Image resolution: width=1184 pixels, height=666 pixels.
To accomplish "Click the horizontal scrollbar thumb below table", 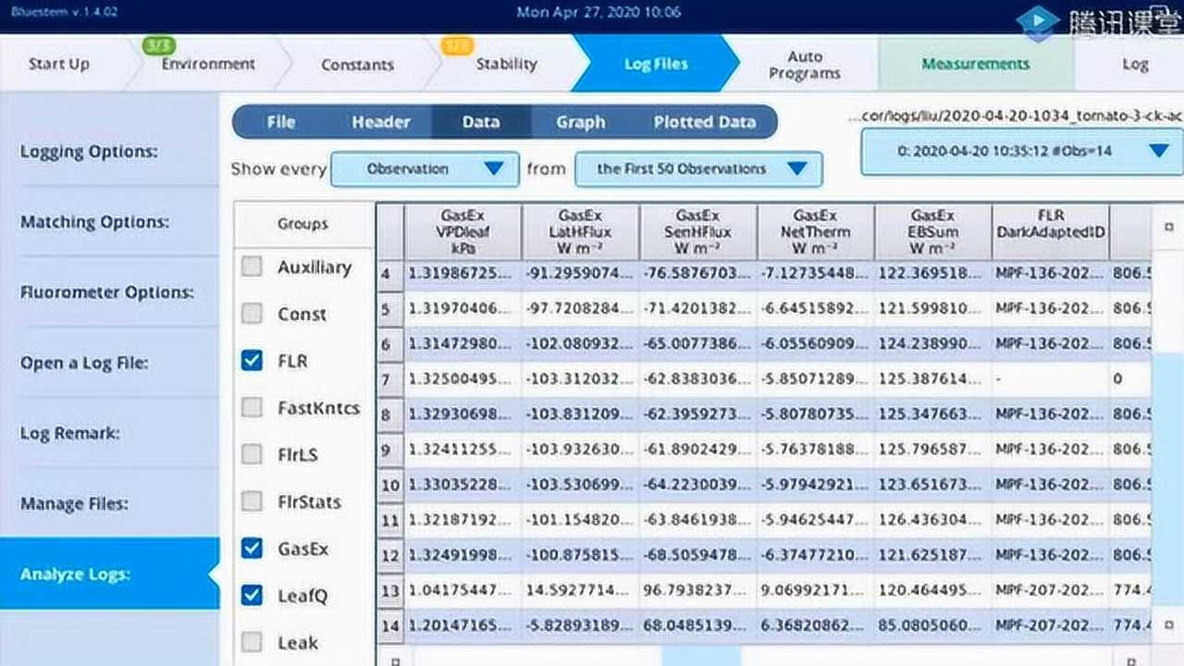I will pos(700,658).
